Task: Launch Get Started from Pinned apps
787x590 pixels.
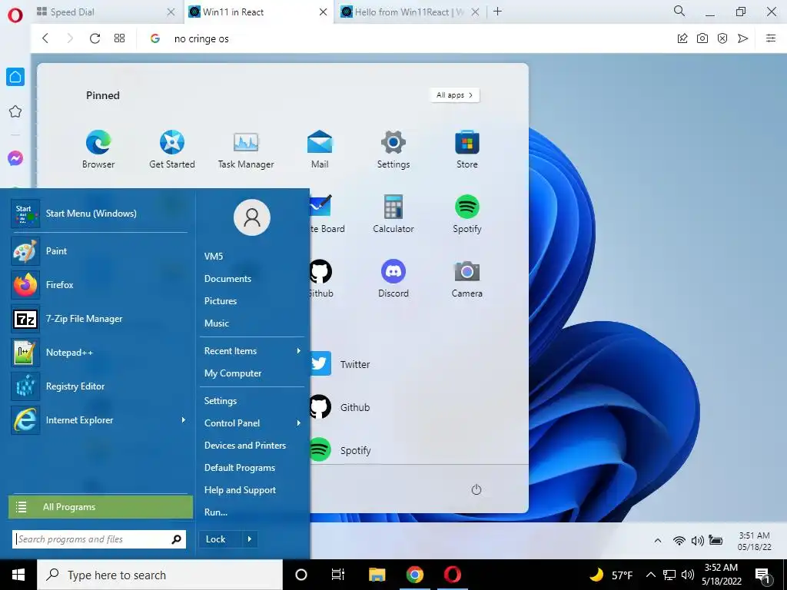Action: click(172, 149)
